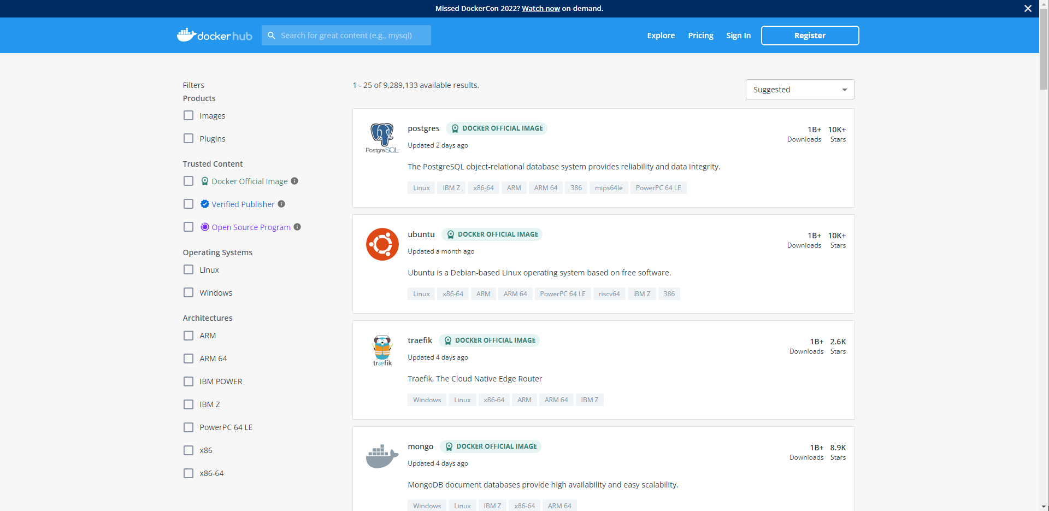Open the Explore navigation item
Image resolution: width=1049 pixels, height=511 pixels.
tap(661, 36)
